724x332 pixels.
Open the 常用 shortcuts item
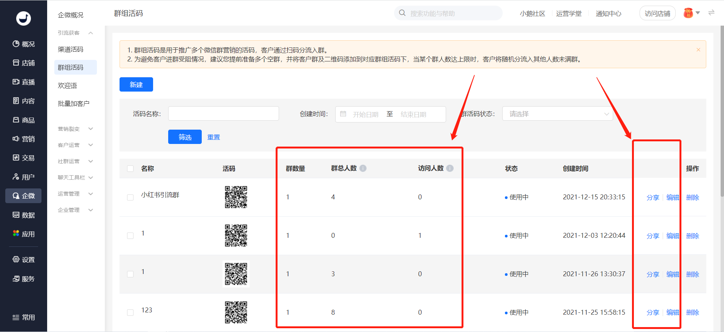(x=23, y=317)
